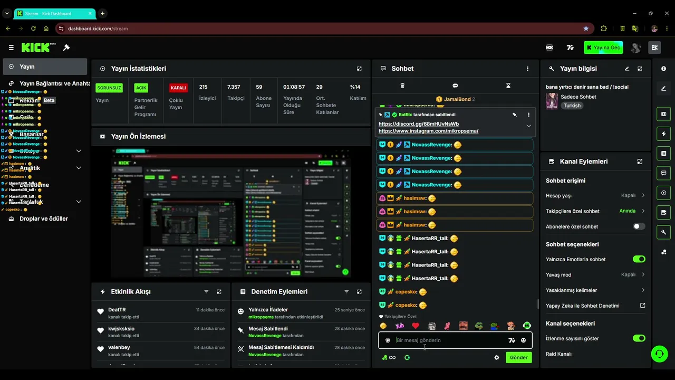Open the profile avatar in the top header

coord(636,47)
